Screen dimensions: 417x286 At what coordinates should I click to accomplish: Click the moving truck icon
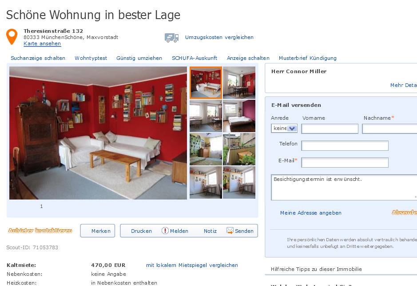pyautogui.click(x=171, y=38)
